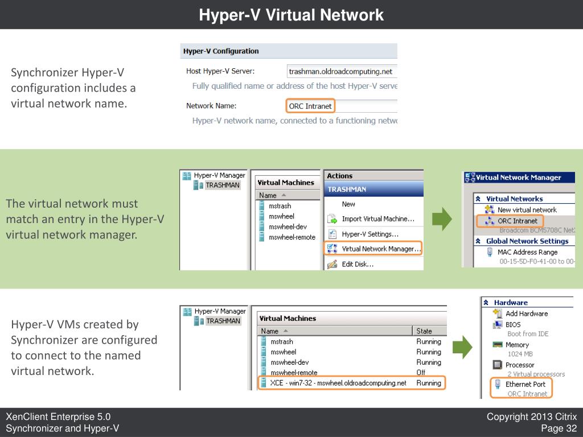The image size is (583, 437).
Task: Select the mswheel VM icon in the list next to Actions
Action: [x=262, y=216]
